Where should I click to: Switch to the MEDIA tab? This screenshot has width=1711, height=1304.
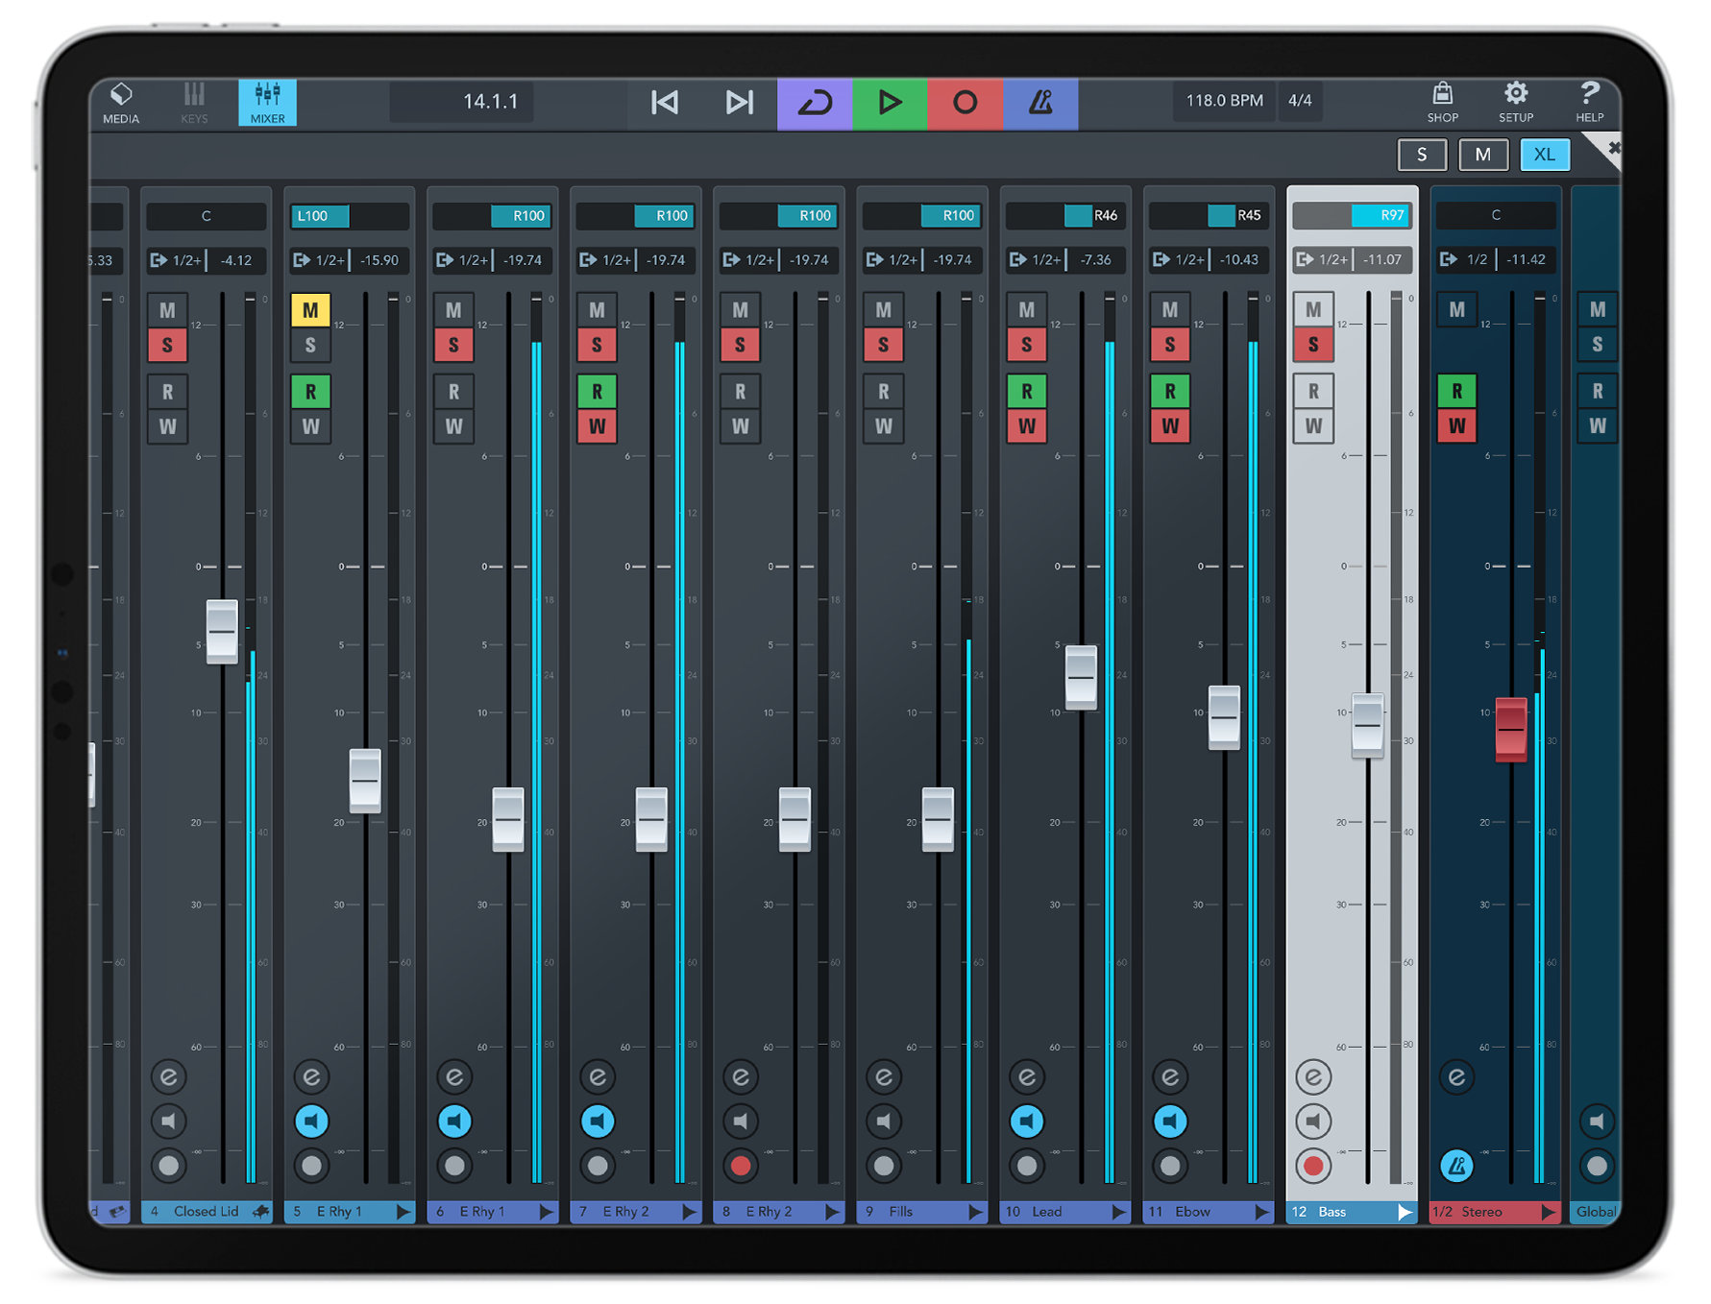coord(121,101)
